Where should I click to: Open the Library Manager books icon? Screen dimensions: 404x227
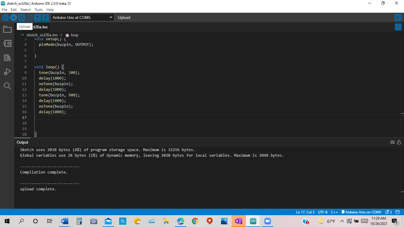[x=7, y=57]
